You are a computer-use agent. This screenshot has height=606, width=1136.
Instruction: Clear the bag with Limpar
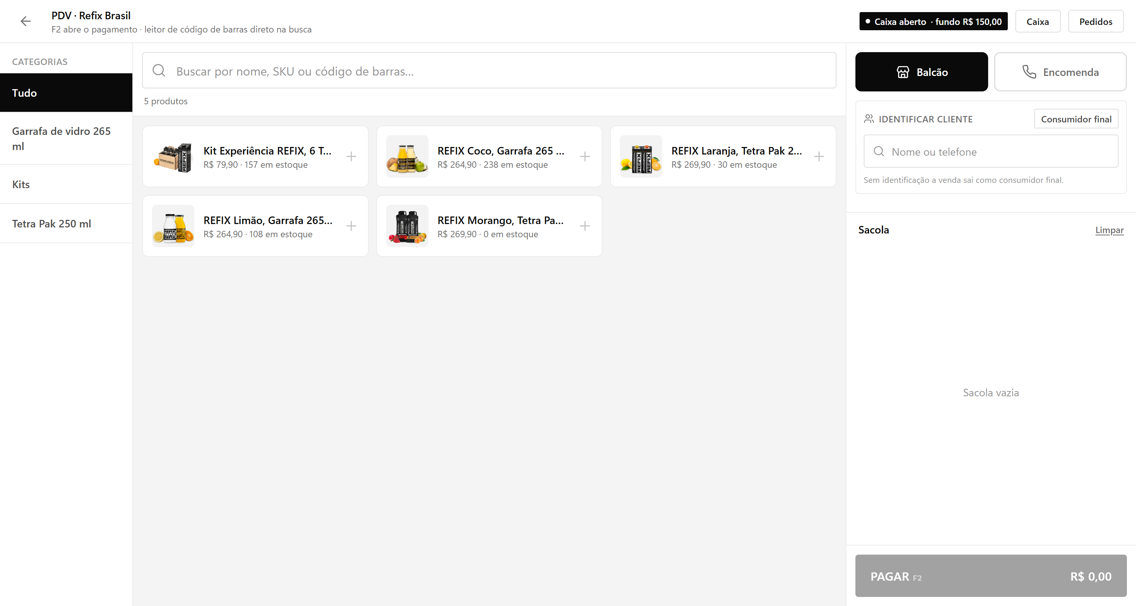click(x=1109, y=230)
